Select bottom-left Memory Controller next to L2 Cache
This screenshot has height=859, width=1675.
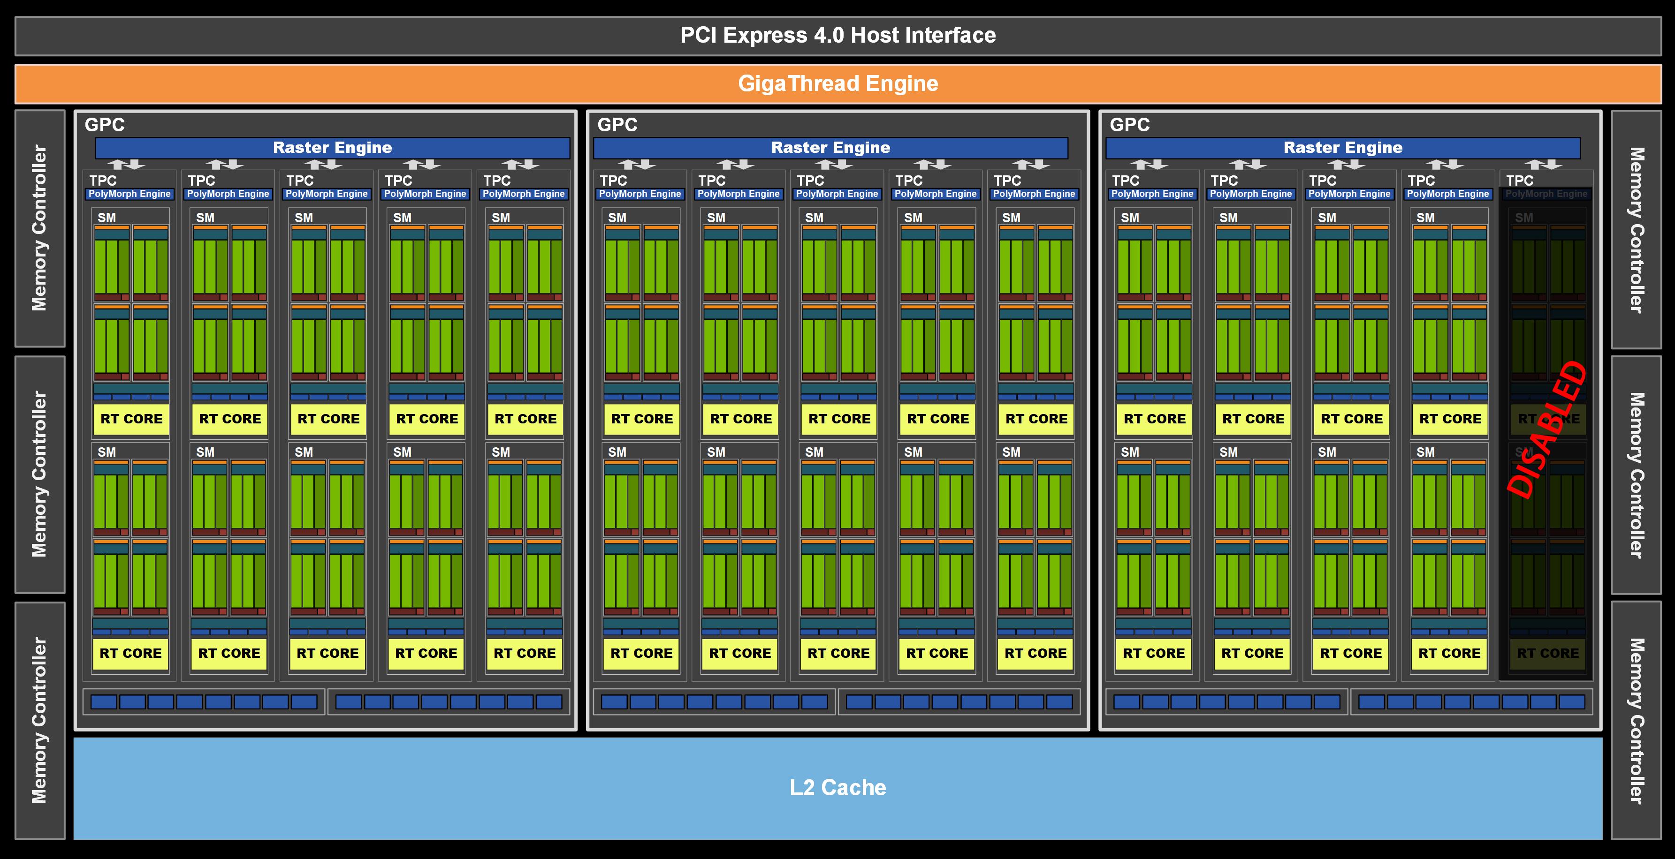tap(40, 720)
